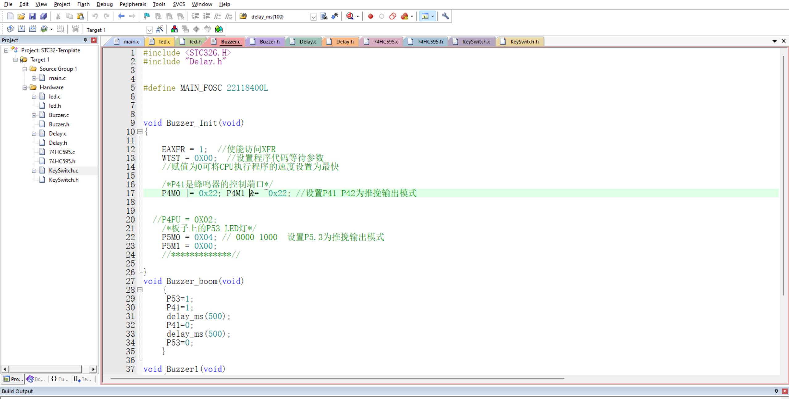Save all open files
The image size is (789, 399).
coord(43,16)
